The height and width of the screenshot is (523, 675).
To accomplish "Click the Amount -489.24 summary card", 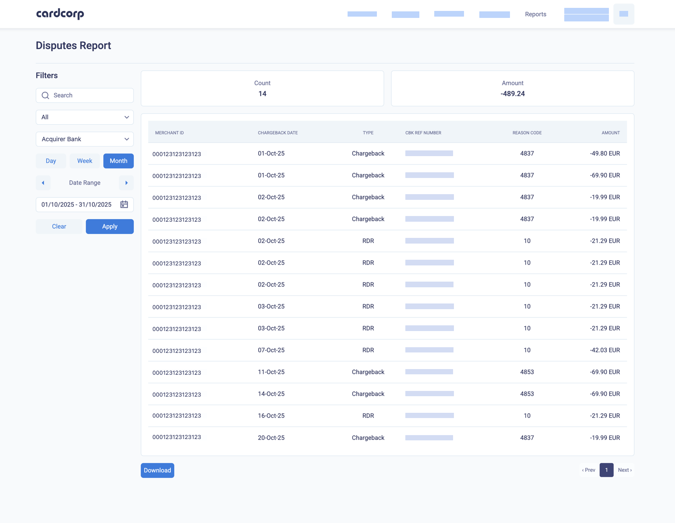I will click(513, 88).
